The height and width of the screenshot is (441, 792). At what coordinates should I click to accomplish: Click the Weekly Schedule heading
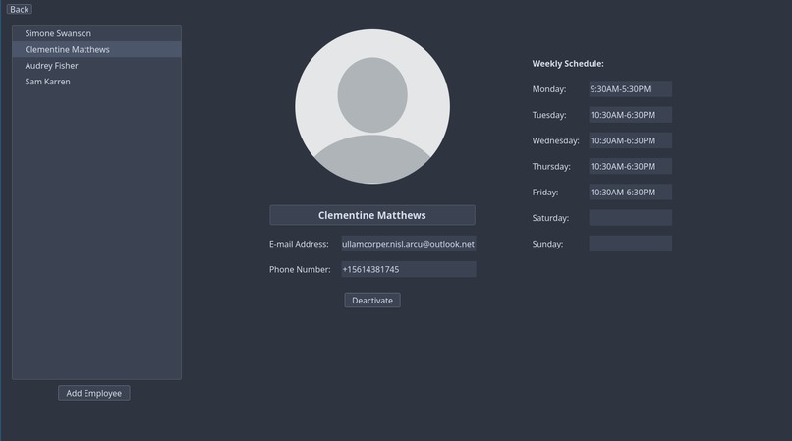click(x=568, y=64)
